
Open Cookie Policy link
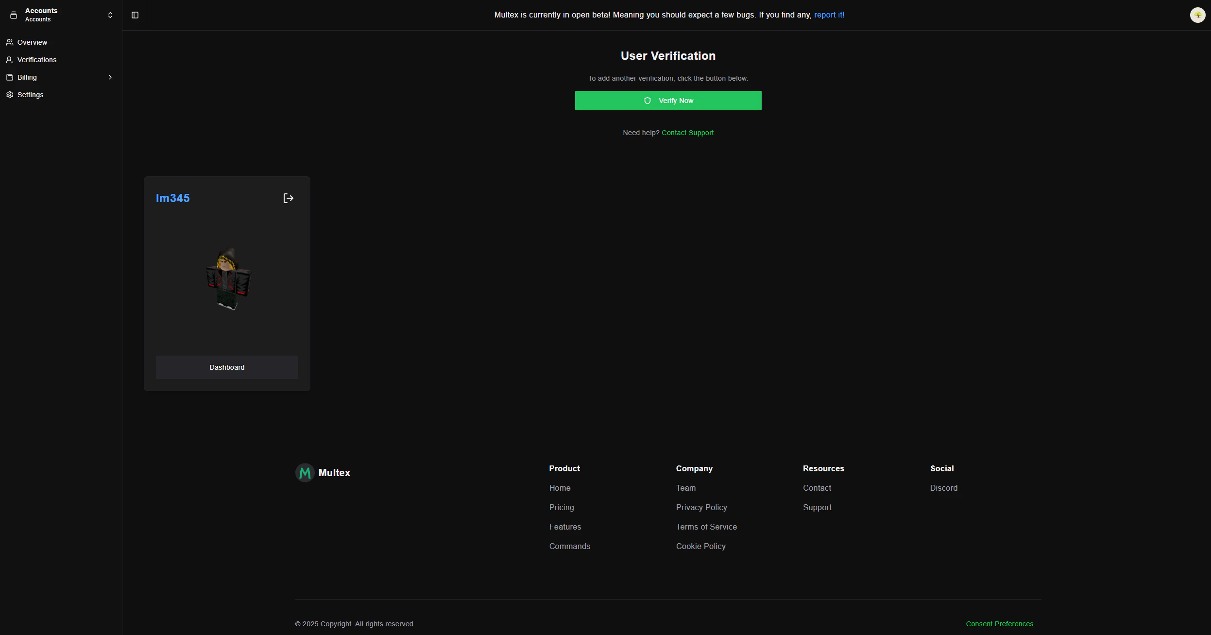pyautogui.click(x=701, y=546)
